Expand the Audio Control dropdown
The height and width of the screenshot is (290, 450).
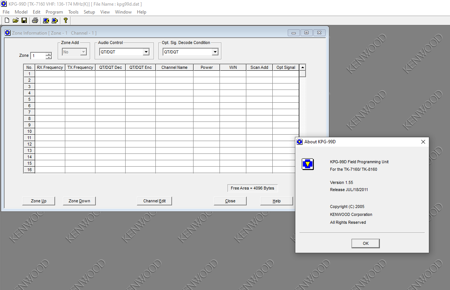click(x=146, y=52)
